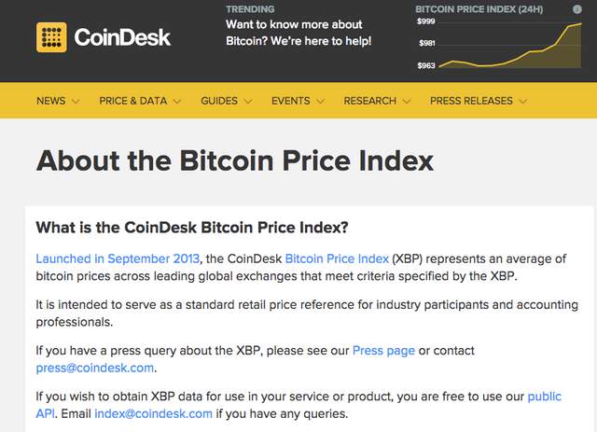Click the 24H Bitcoin price chart
The image size is (597, 432).
[x=510, y=45]
